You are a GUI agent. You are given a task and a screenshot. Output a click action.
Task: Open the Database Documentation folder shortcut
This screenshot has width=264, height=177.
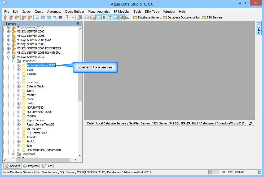(182, 17)
